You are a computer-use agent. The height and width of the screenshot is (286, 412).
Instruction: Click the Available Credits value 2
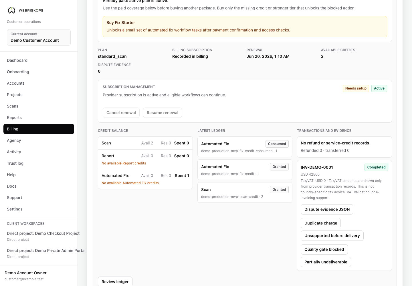(322, 56)
